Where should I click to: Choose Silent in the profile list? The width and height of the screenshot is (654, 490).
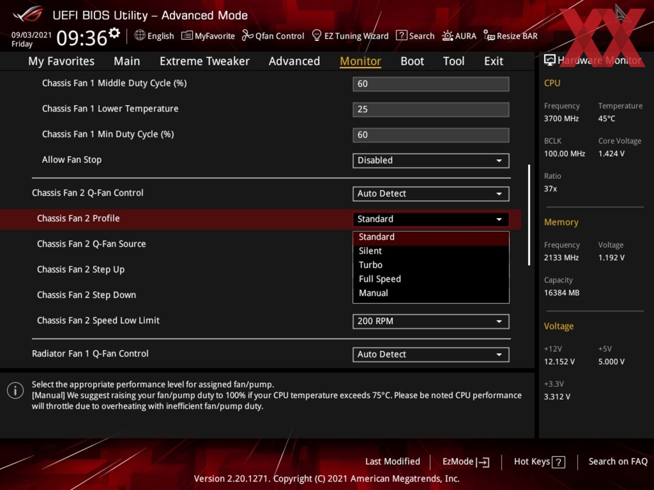pyautogui.click(x=431, y=251)
